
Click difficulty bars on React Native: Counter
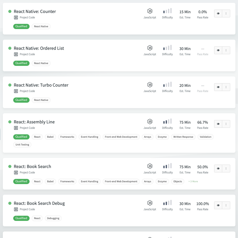pyautogui.click(x=167, y=11)
